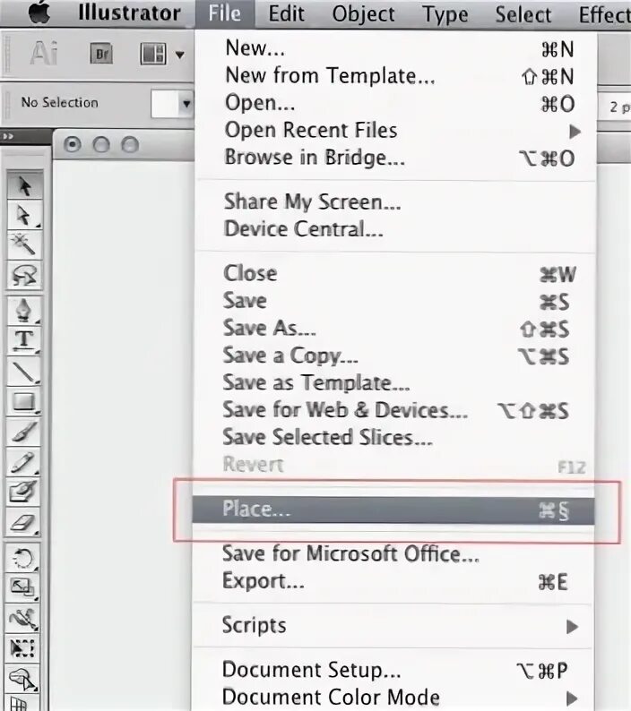The width and height of the screenshot is (631, 711).
Task: Choose the Scale tool
Action: coord(24,587)
